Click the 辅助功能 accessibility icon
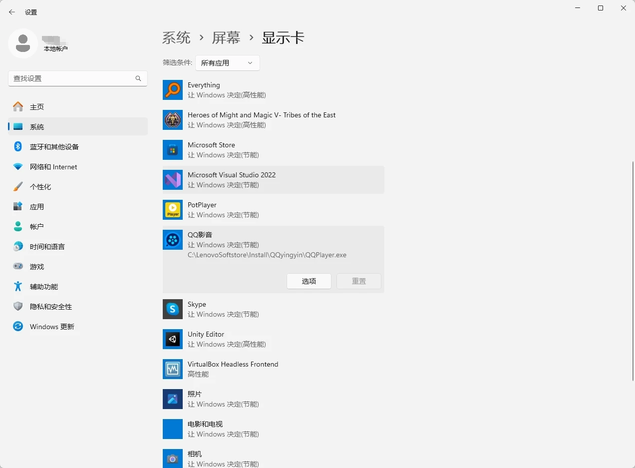This screenshot has height=468, width=635. (18, 286)
